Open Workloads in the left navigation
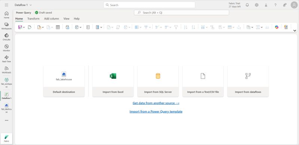This screenshot has width=299, height=145. 6,70
